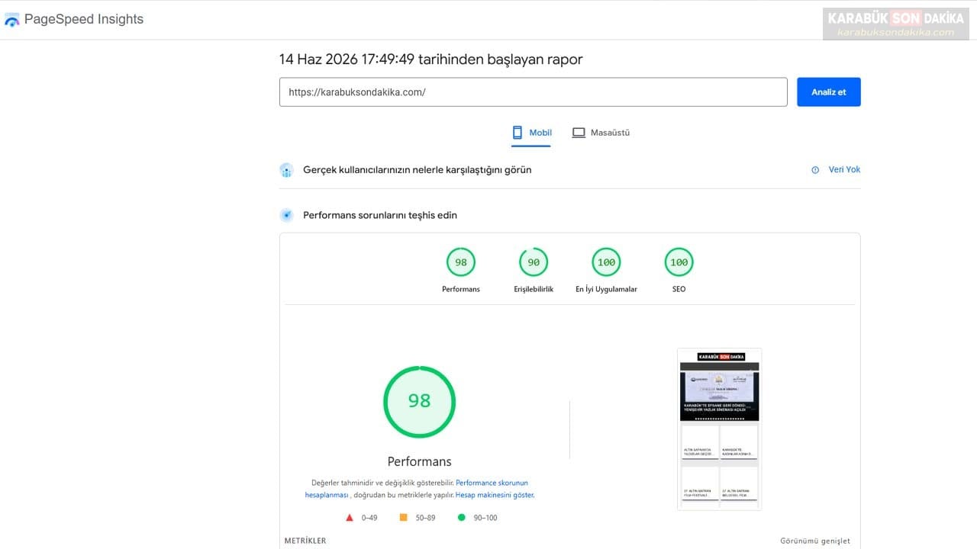Click the SEO label text
Image resolution: width=977 pixels, height=549 pixels.
click(x=679, y=290)
